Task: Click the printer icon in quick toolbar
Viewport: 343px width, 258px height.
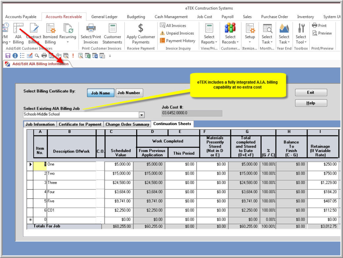Action: click(44, 56)
